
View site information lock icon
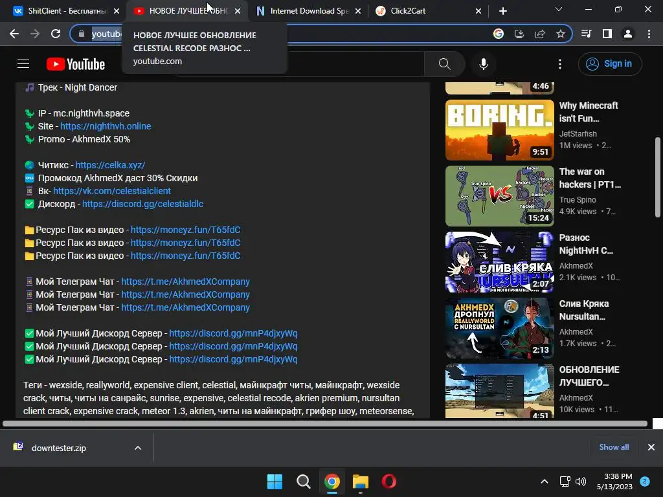click(x=82, y=34)
